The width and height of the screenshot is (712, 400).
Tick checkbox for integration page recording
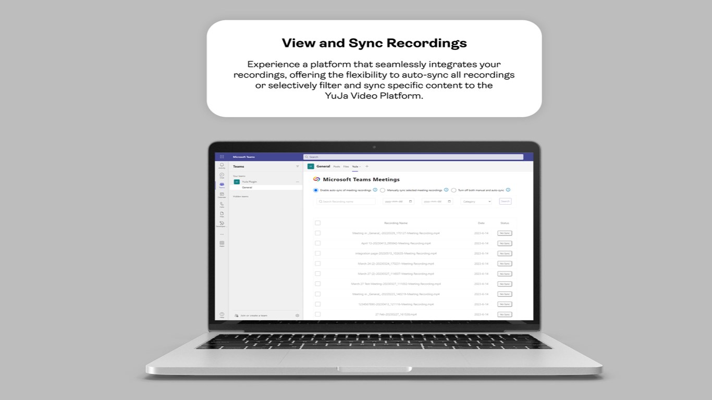click(318, 254)
